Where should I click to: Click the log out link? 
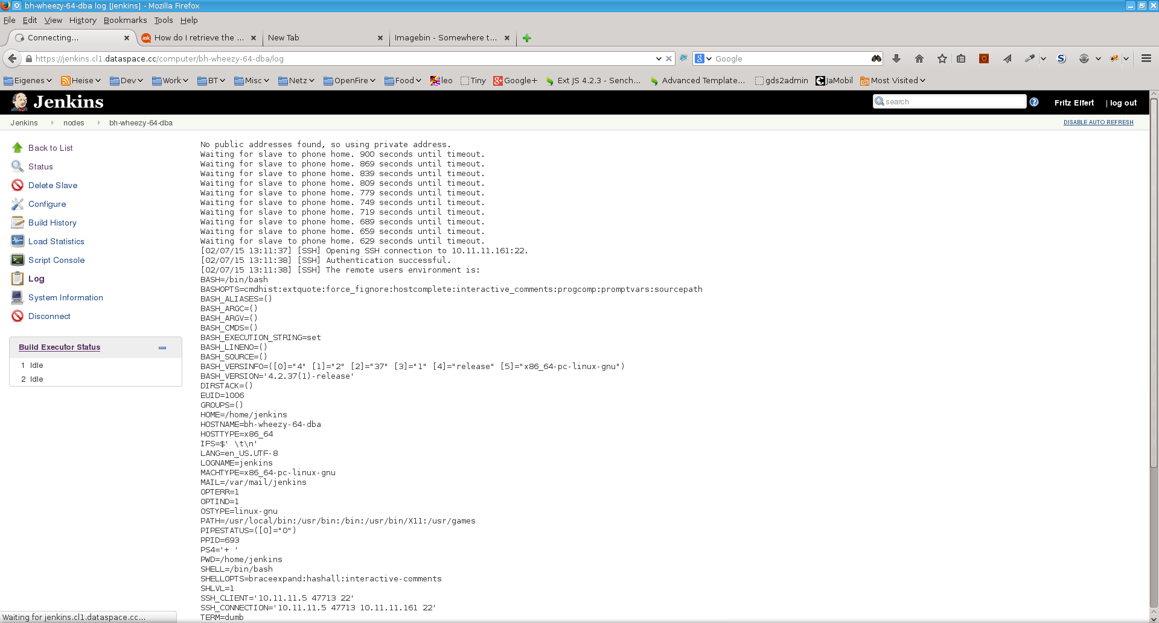click(x=1123, y=103)
